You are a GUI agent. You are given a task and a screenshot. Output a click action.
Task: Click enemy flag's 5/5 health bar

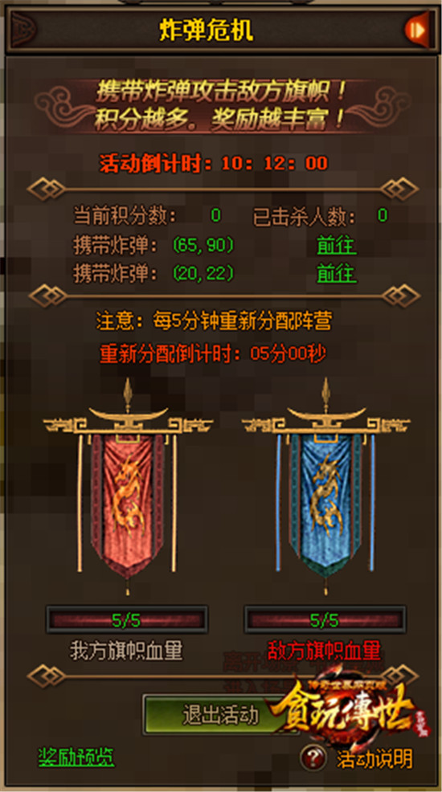coord(325,620)
